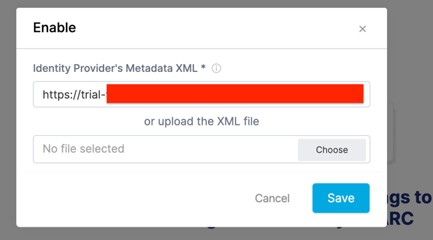Focus the Identity Provider's Metadata XML field
This screenshot has height=240, width=433.
pyautogui.click(x=201, y=95)
